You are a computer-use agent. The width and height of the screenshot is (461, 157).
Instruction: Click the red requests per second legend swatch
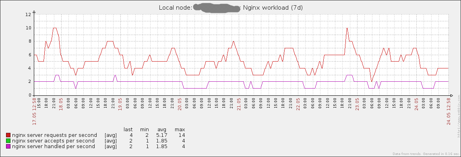[x=8, y=135]
